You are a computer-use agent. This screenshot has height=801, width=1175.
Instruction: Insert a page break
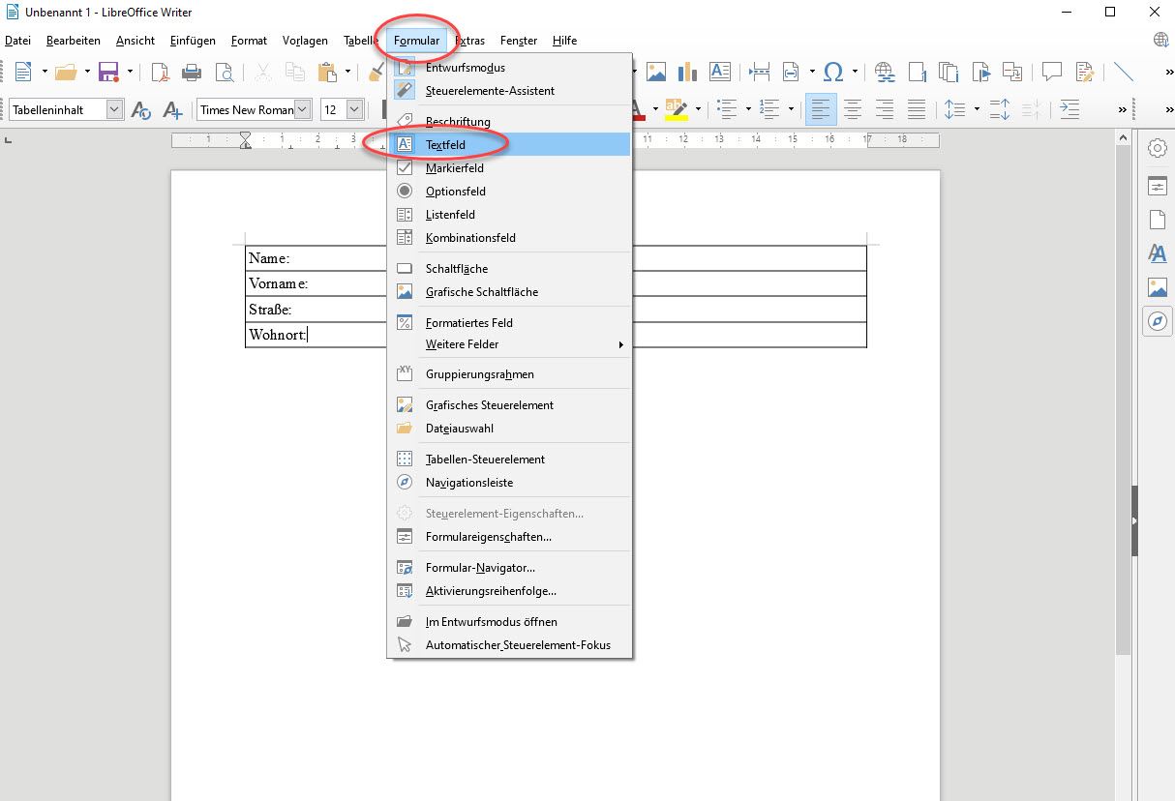[760, 72]
